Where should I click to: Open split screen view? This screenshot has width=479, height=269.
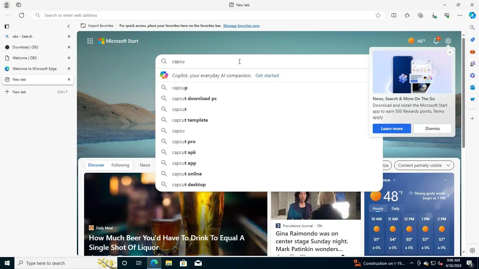(394, 15)
